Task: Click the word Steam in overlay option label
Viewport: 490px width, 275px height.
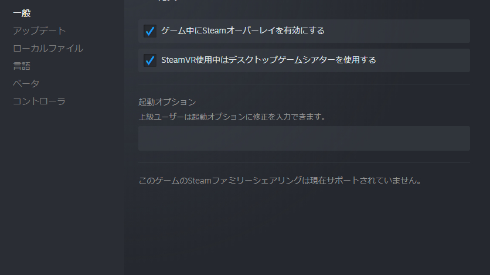Action: tap(215, 30)
